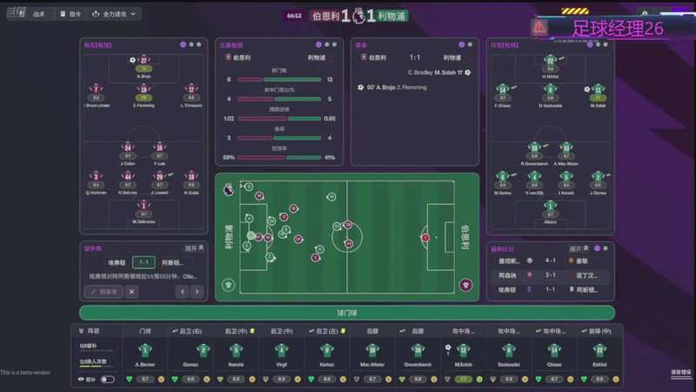Click the 0/5 替补 substitutes counter

tap(96, 346)
